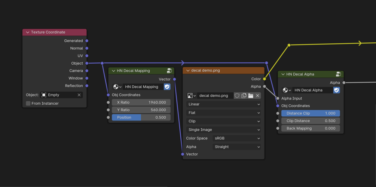The width and height of the screenshot is (376, 187).
Task: Open the Linear interpolation dropdown
Action: point(223,104)
